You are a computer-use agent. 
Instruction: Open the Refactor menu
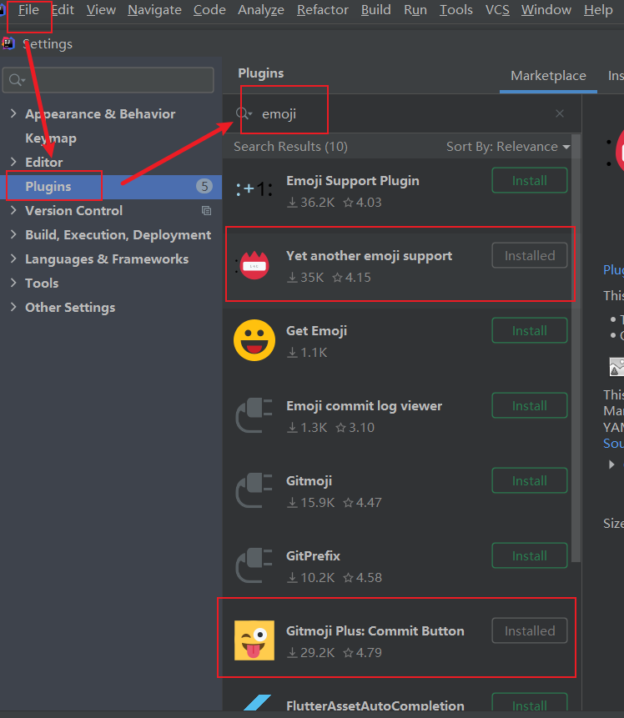323,10
